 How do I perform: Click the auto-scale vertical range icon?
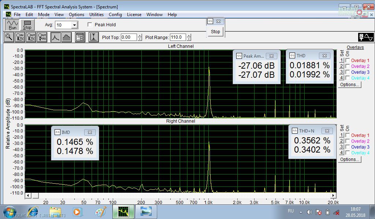click(x=93, y=37)
